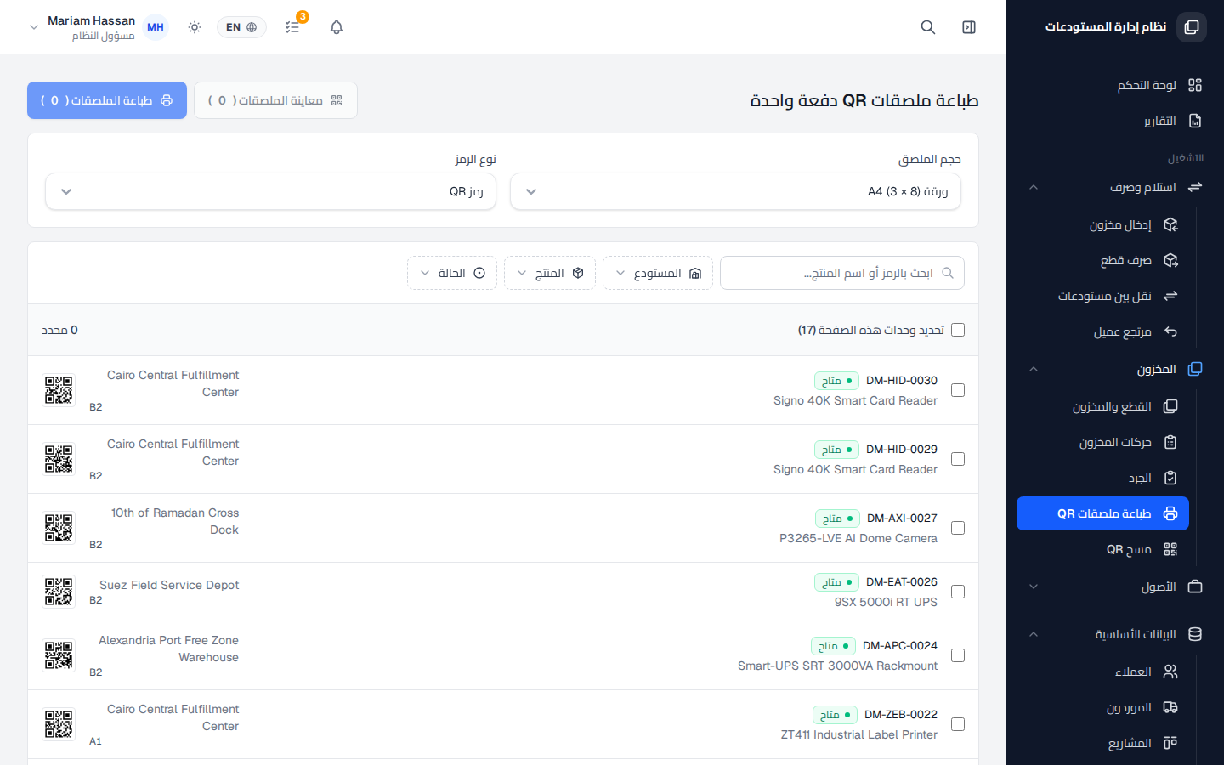Open the المنتج product filter
This screenshot has width=1224, height=765.
pyautogui.click(x=550, y=273)
